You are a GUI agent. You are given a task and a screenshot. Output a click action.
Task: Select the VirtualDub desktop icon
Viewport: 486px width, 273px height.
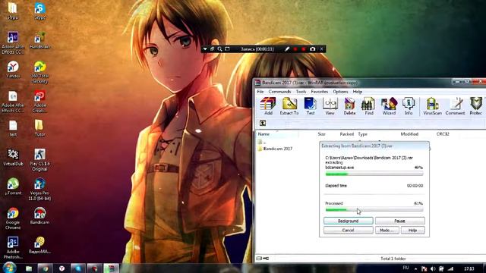click(13, 157)
